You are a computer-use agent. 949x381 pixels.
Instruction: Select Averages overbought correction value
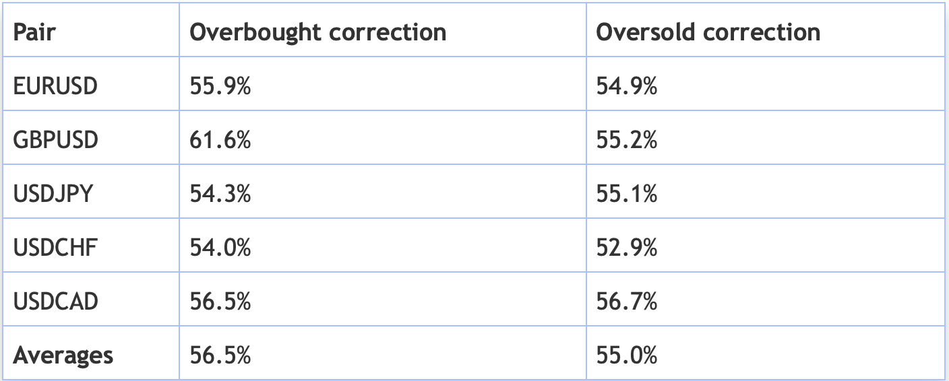[x=220, y=355]
